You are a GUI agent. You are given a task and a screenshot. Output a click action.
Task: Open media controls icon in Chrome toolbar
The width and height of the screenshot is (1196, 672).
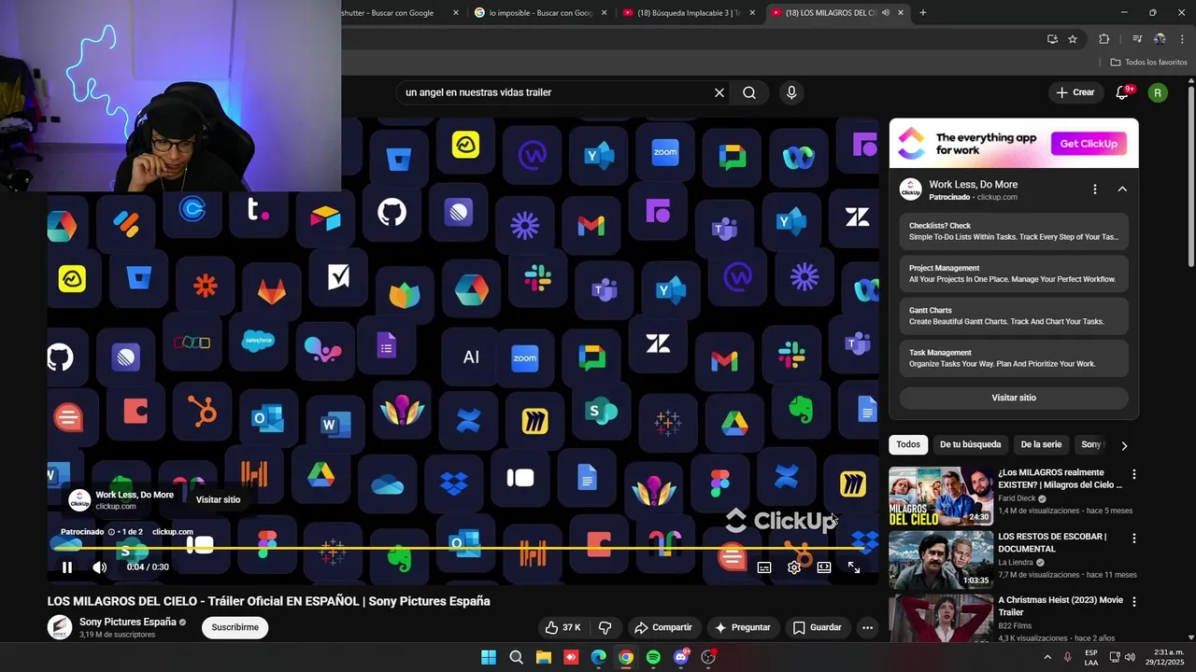pyautogui.click(x=1137, y=39)
